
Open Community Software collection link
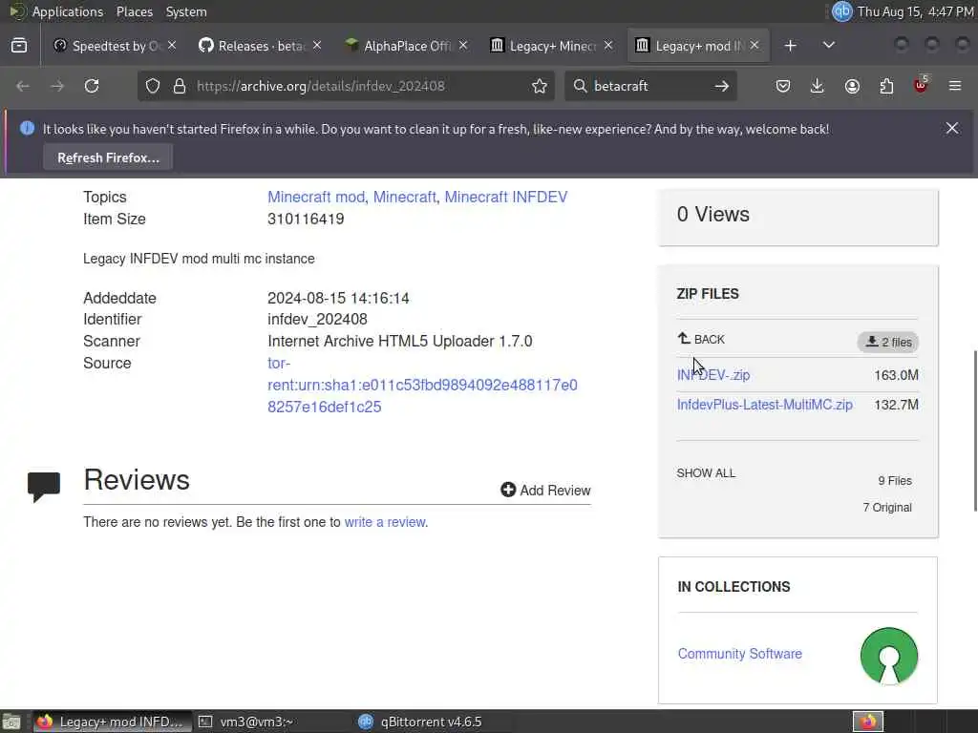740,653
